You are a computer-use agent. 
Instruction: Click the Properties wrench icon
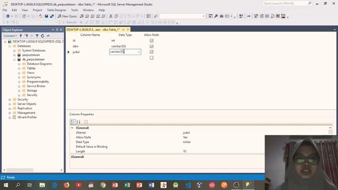click(216, 16)
